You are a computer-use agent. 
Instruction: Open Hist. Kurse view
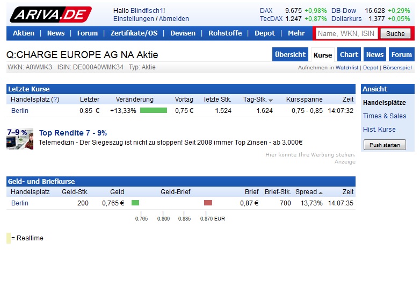379,130
